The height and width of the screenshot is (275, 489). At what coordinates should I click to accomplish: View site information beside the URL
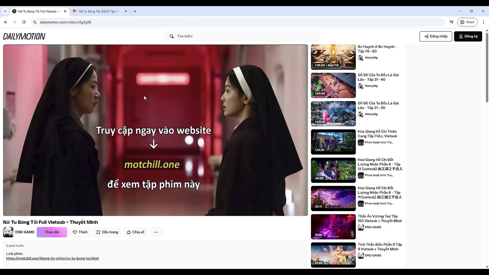pyautogui.click(x=35, y=22)
